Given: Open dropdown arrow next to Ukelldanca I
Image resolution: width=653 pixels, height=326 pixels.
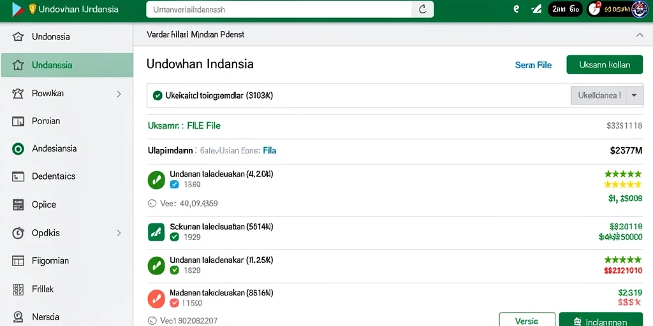Looking at the screenshot, I should [x=634, y=96].
